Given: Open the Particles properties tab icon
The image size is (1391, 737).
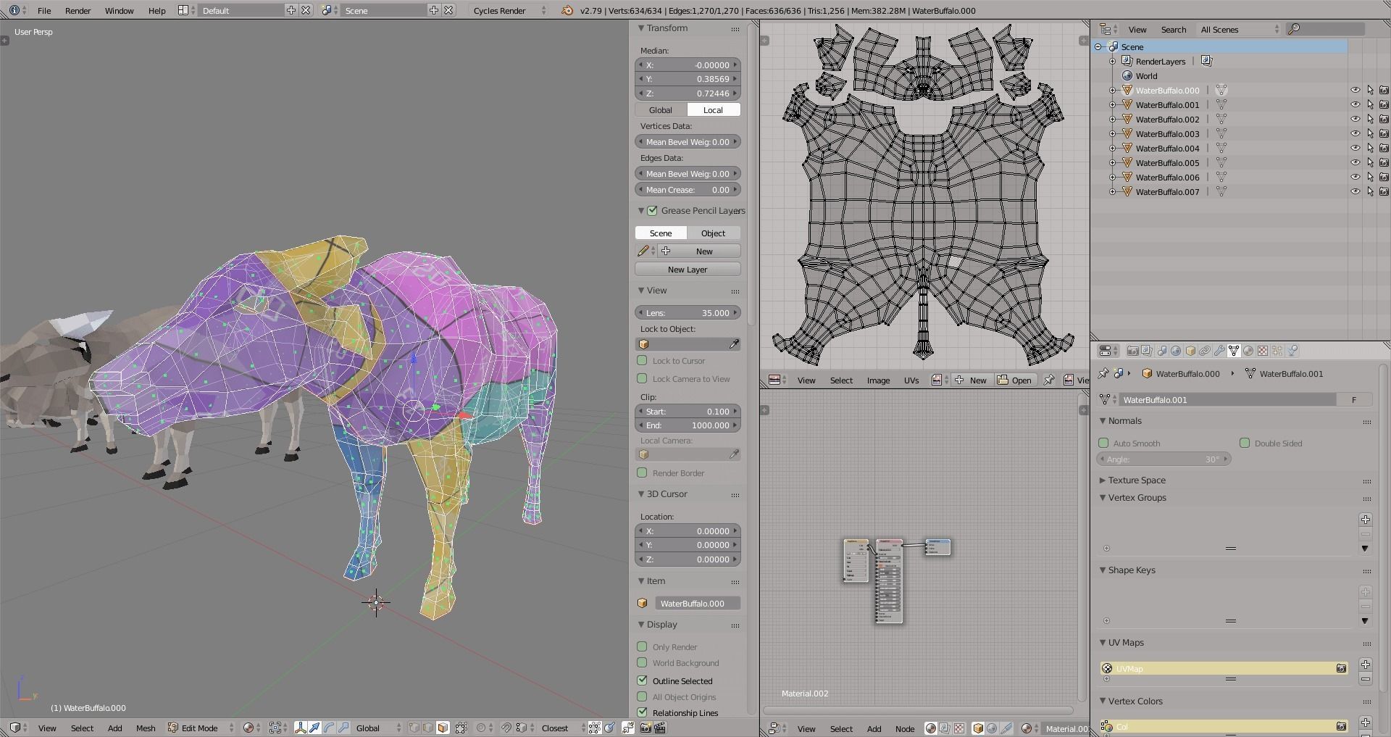Looking at the screenshot, I should click(1277, 351).
